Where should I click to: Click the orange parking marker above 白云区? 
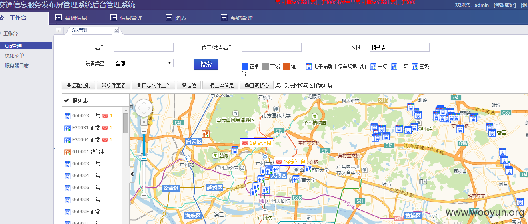pos(206,134)
